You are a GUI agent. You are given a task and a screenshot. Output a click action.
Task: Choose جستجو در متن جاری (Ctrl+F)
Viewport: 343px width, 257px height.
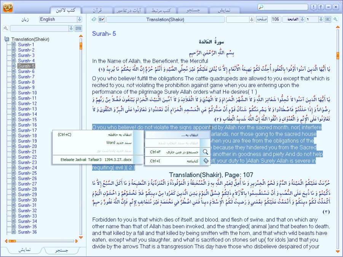tap(178, 152)
